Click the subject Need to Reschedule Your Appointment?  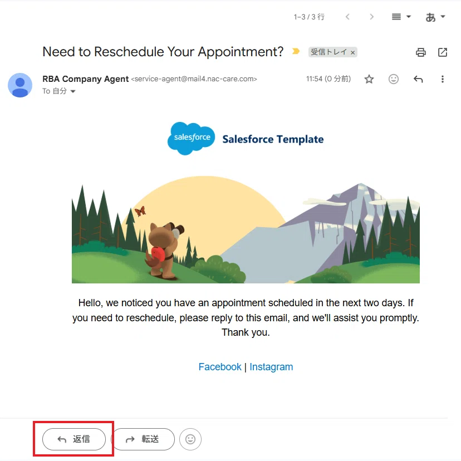click(163, 52)
